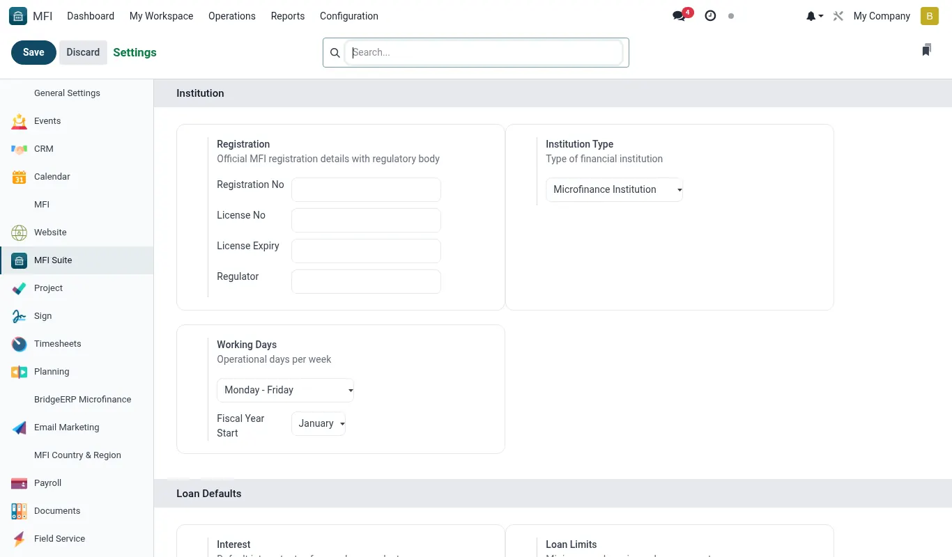This screenshot has width=952, height=557.
Task: Open the MFI app home icon
Action: coord(18,16)
